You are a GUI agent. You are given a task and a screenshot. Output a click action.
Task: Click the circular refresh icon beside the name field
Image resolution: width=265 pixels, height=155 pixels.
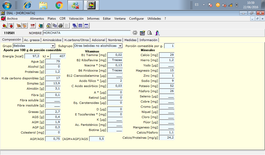tap(135, 33)
